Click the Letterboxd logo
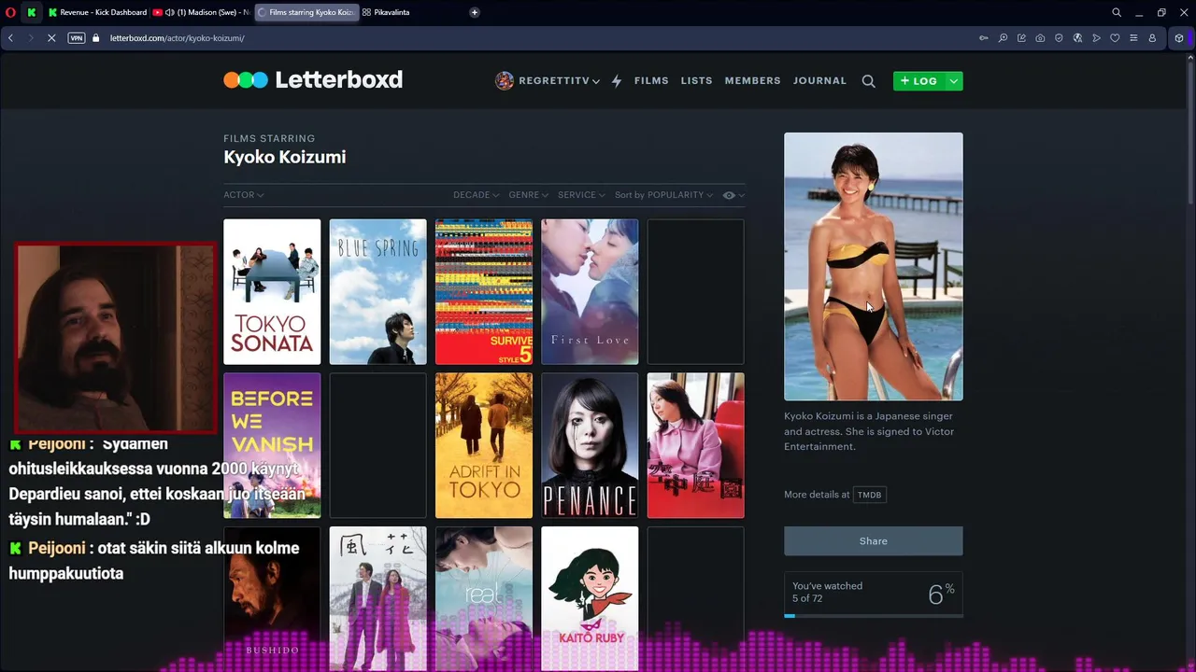This screenshot has width=1196, height=672. tap(313, 80)
